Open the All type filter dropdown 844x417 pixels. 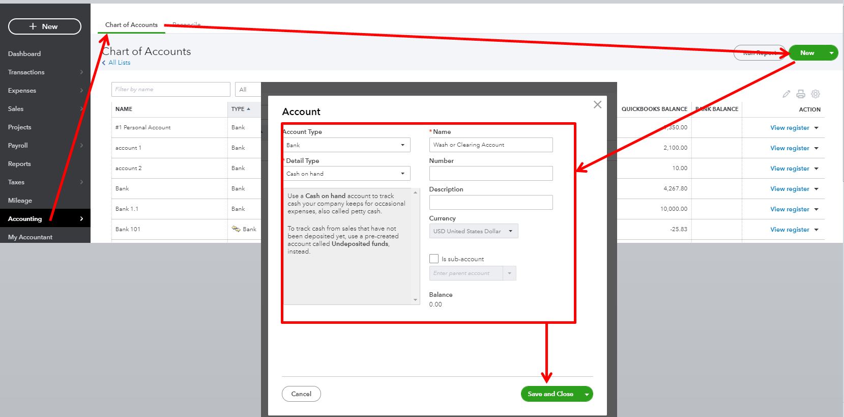click(248, 89)
